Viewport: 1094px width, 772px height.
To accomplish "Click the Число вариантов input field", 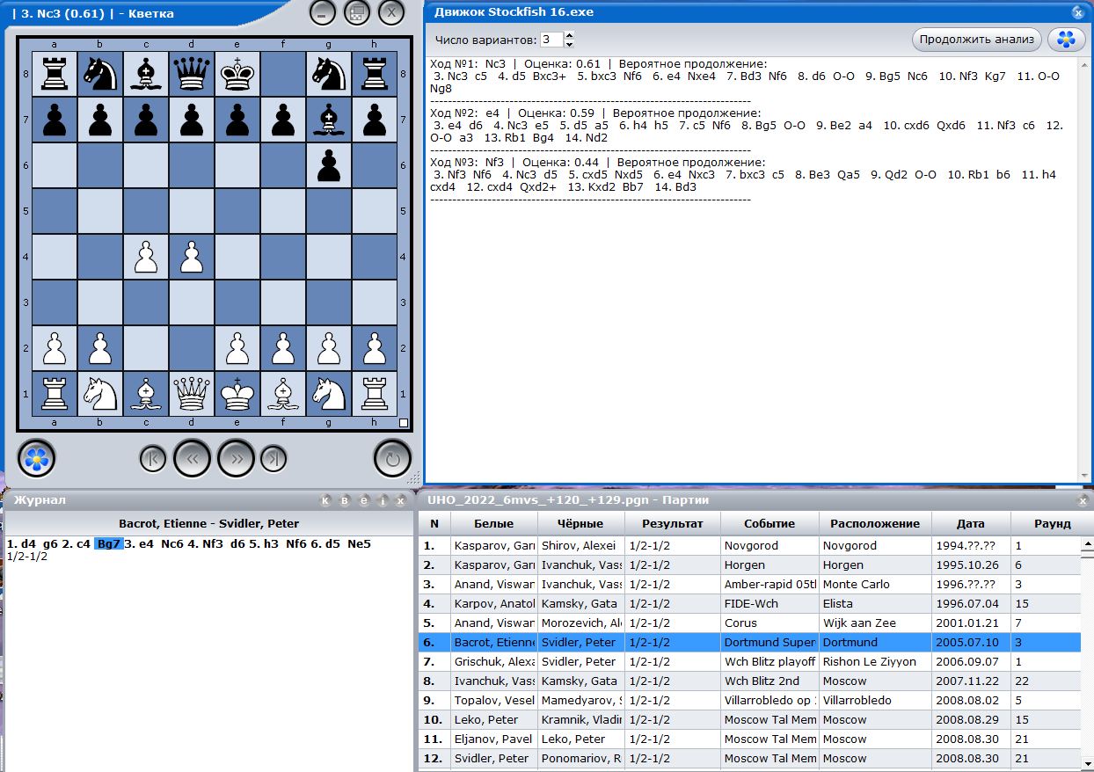I will click(551, 40).
